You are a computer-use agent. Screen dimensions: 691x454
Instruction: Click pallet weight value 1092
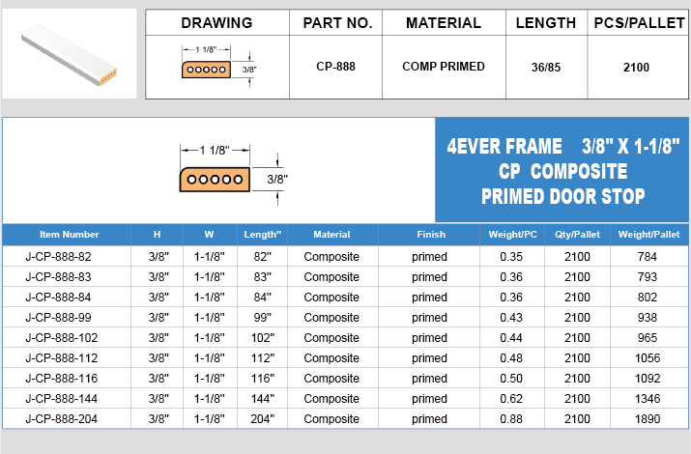click(648, 379)
